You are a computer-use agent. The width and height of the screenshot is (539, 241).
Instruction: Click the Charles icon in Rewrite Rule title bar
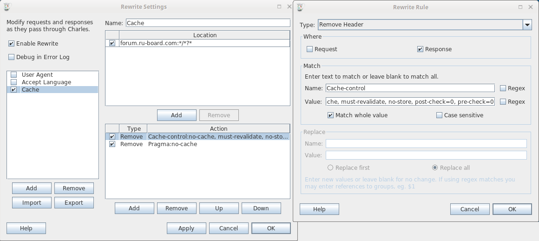[x=301, y=7]
